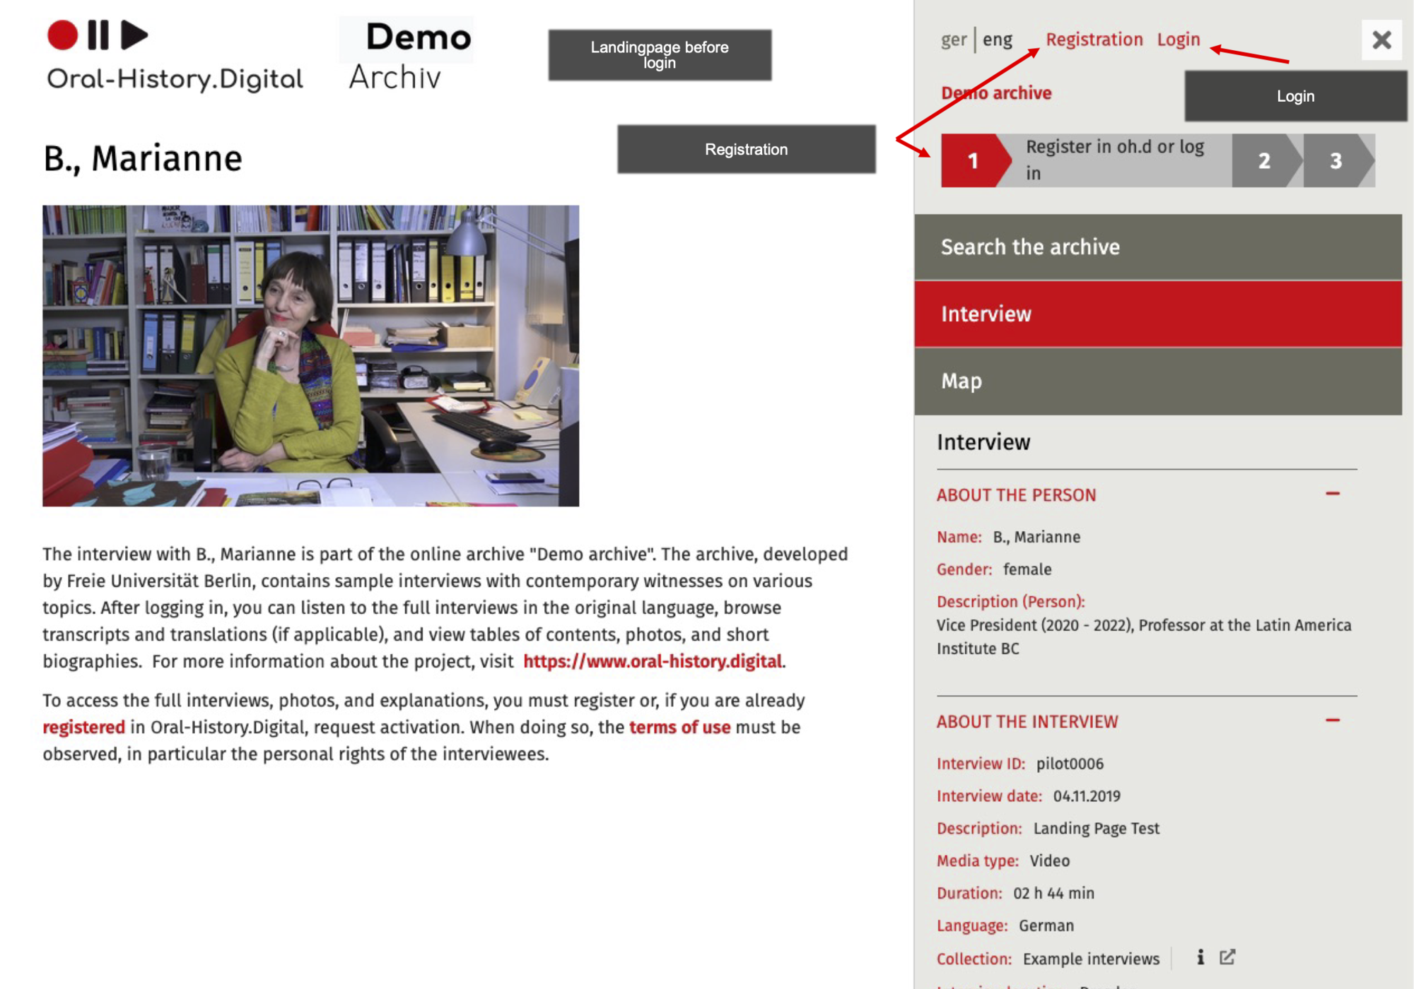Click the Registration link in header

[1094, 40]
